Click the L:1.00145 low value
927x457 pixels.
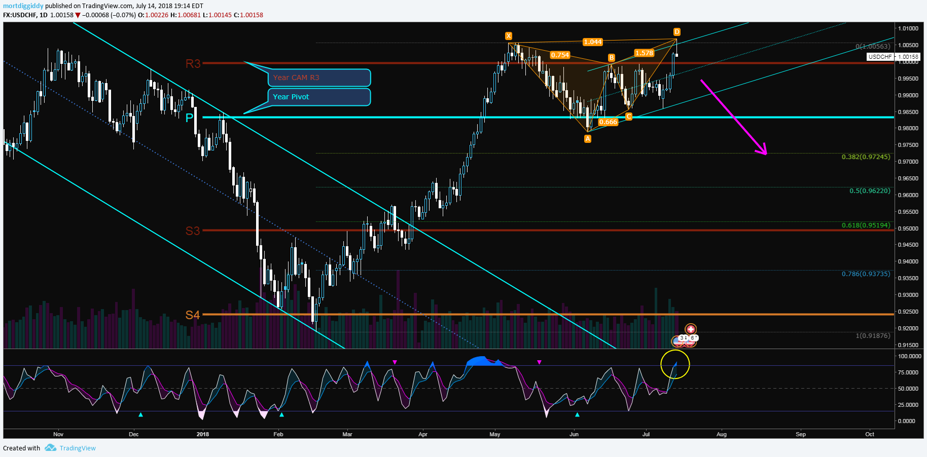(x=217, y=15)
